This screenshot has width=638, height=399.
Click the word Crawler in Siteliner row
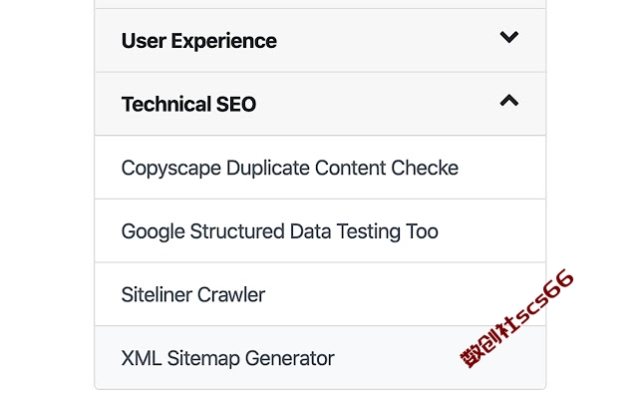click(x=231, y=294)
